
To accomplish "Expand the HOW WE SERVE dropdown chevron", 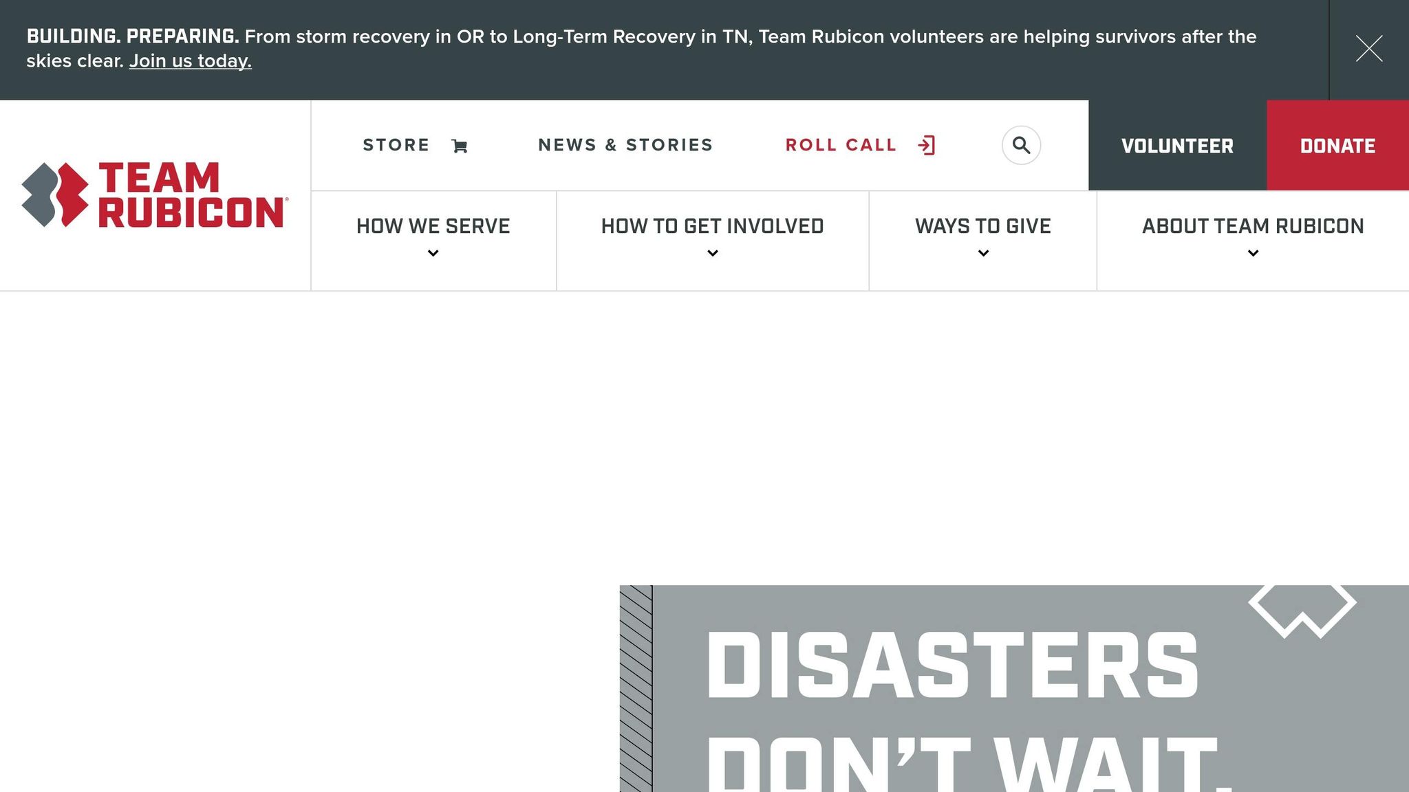I will (433, 253).
